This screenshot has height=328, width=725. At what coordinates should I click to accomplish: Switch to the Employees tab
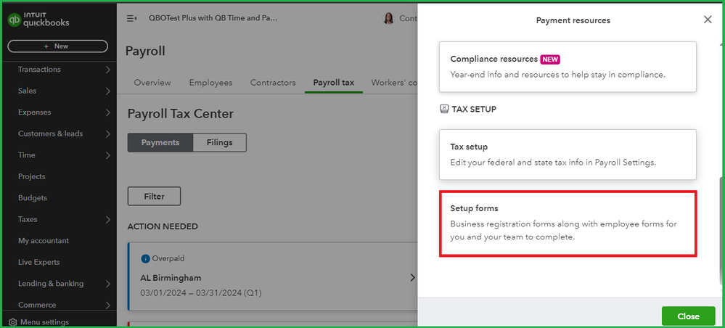[210, 83]
